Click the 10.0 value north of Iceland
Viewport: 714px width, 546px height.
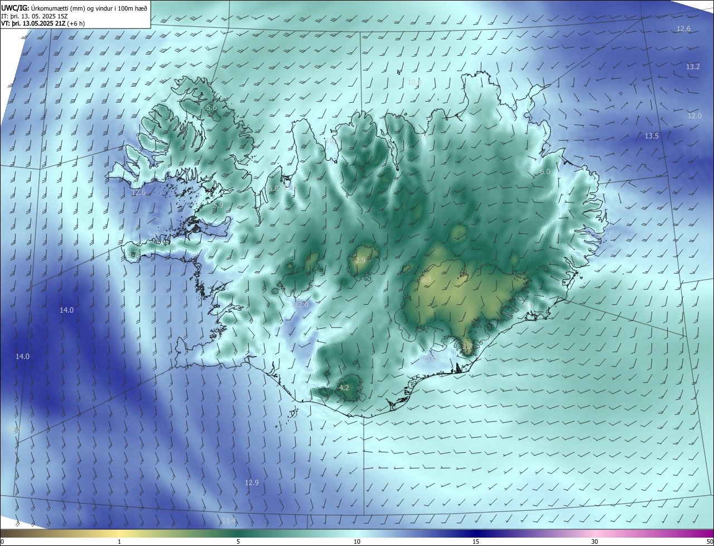click(414, 82)
